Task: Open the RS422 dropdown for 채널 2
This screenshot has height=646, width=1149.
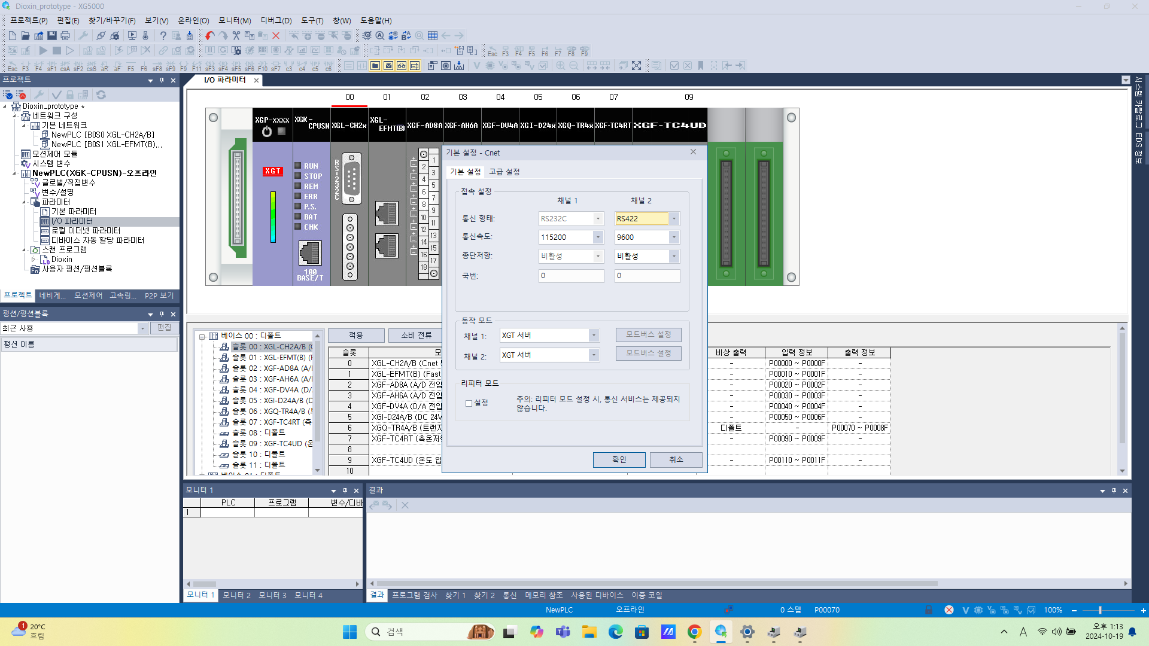Action: [x=675, y=218]
